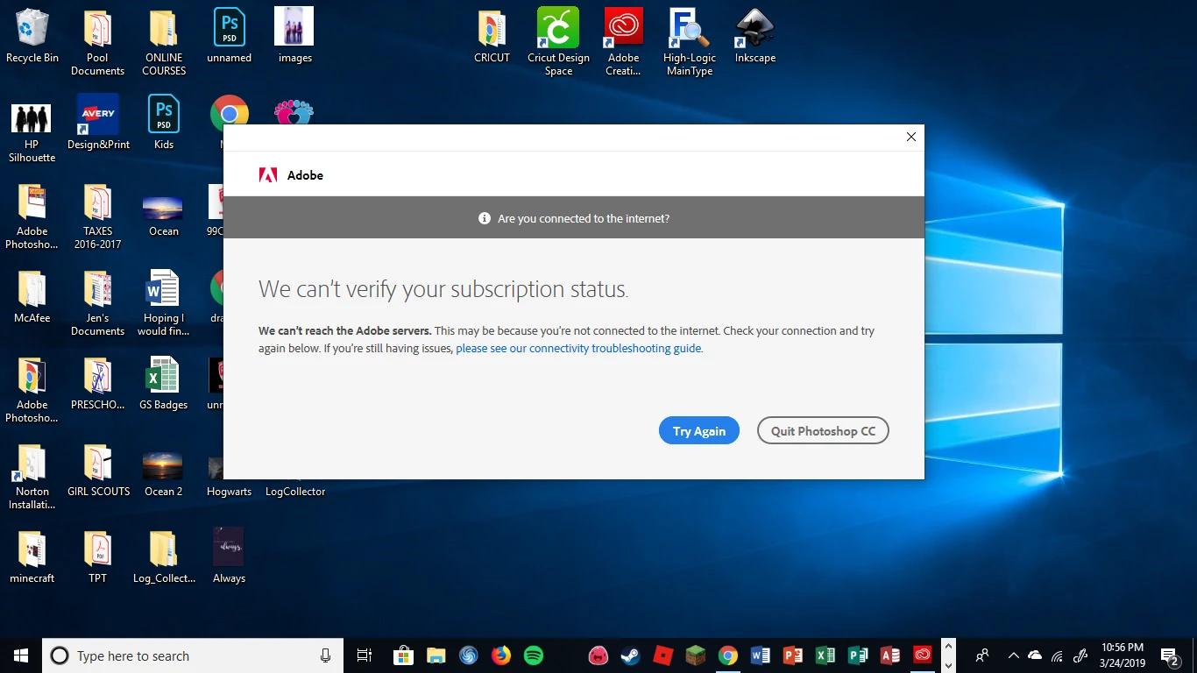The image size is (1197, 673).
Task: Click the taskbar overflow down arrow
Action: pos(947,666)
